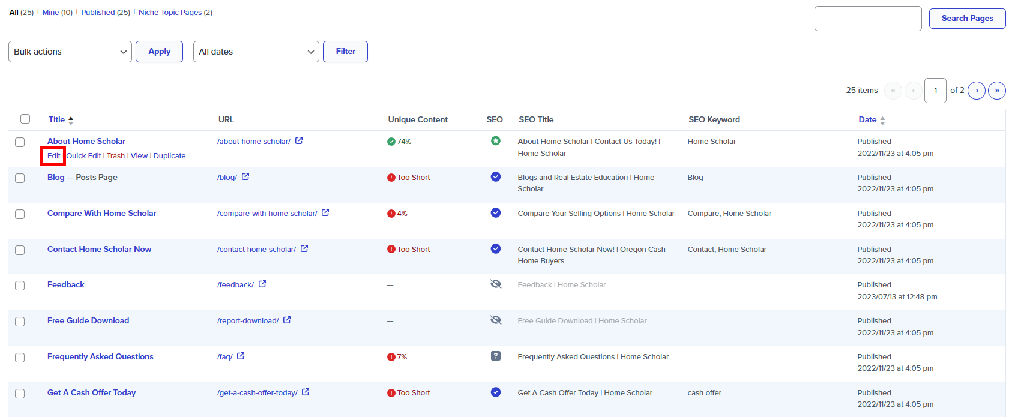Filter to Published (25) pages
This screenshot has height=417, width=1012.
[x=106, y=12]
